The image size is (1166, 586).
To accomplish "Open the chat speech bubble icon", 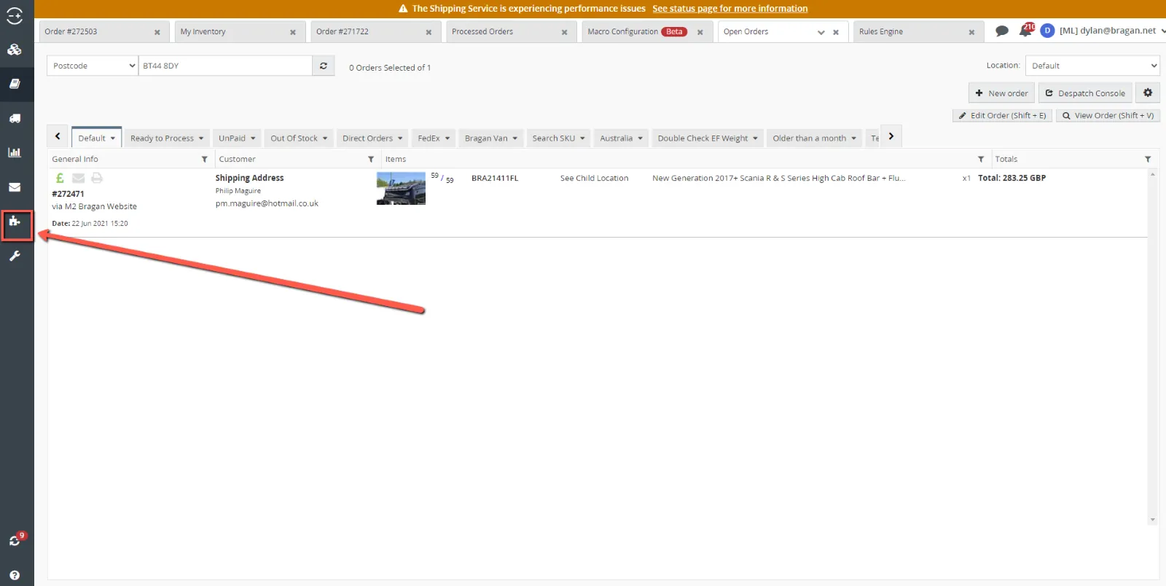I will click(1002, 31).
